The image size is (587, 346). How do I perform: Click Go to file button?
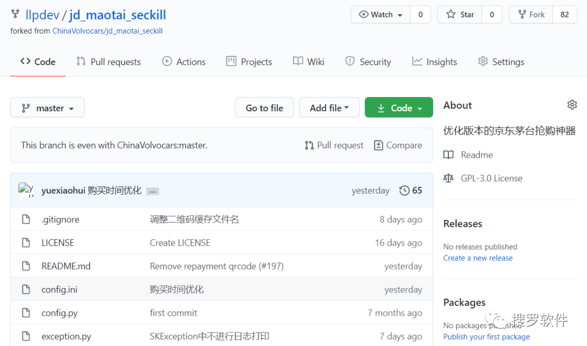point(264,107)
